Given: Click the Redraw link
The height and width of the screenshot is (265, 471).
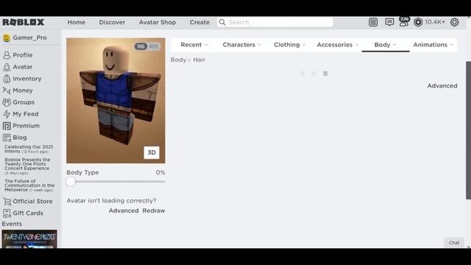Looking at the screenshot, I should coord(154,211).
